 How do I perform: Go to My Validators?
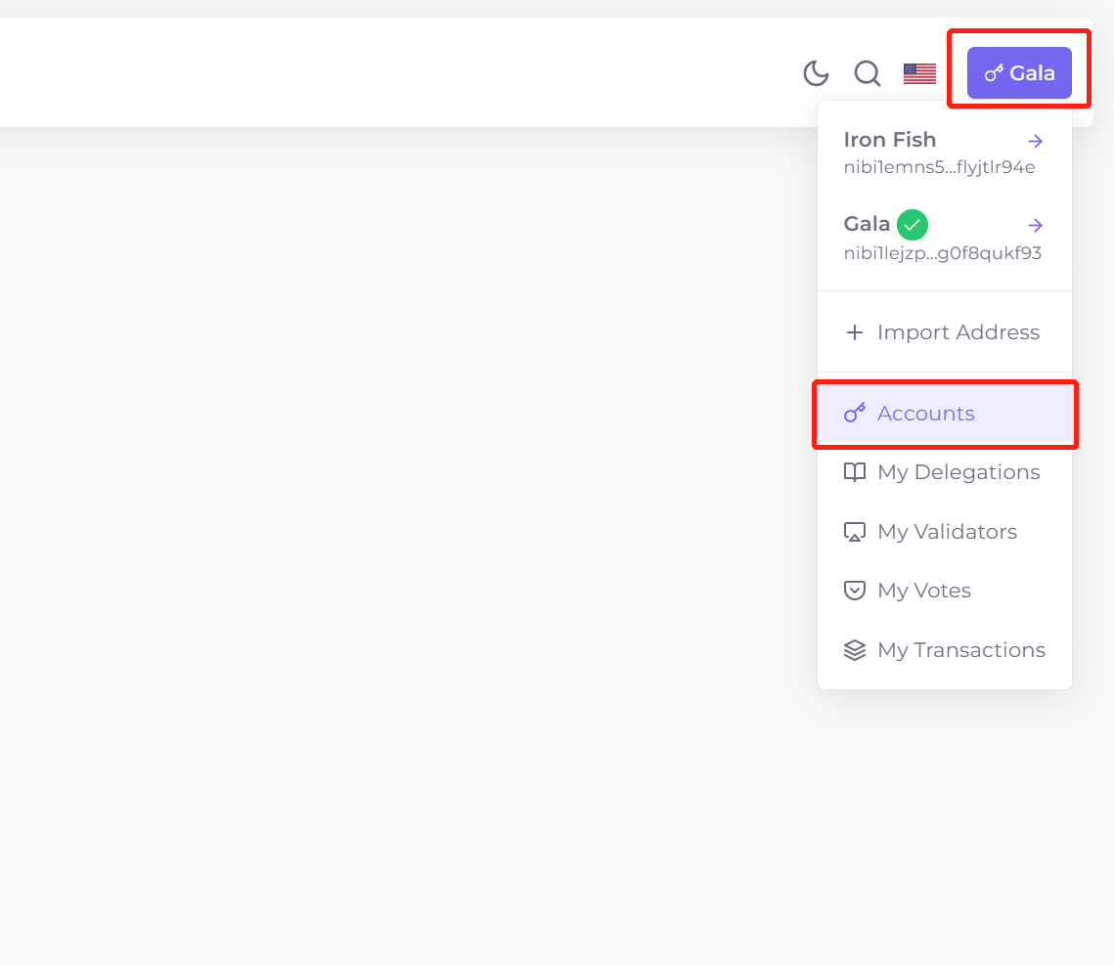(x=944, y=531)
